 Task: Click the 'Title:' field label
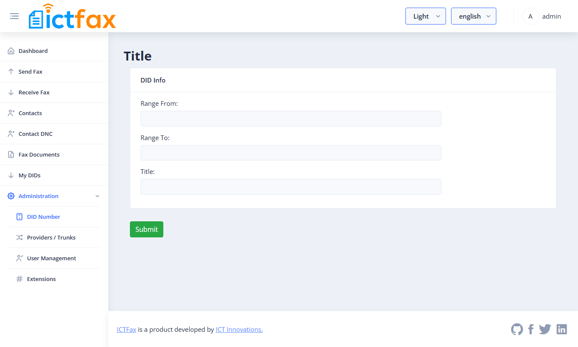[148, 171]
